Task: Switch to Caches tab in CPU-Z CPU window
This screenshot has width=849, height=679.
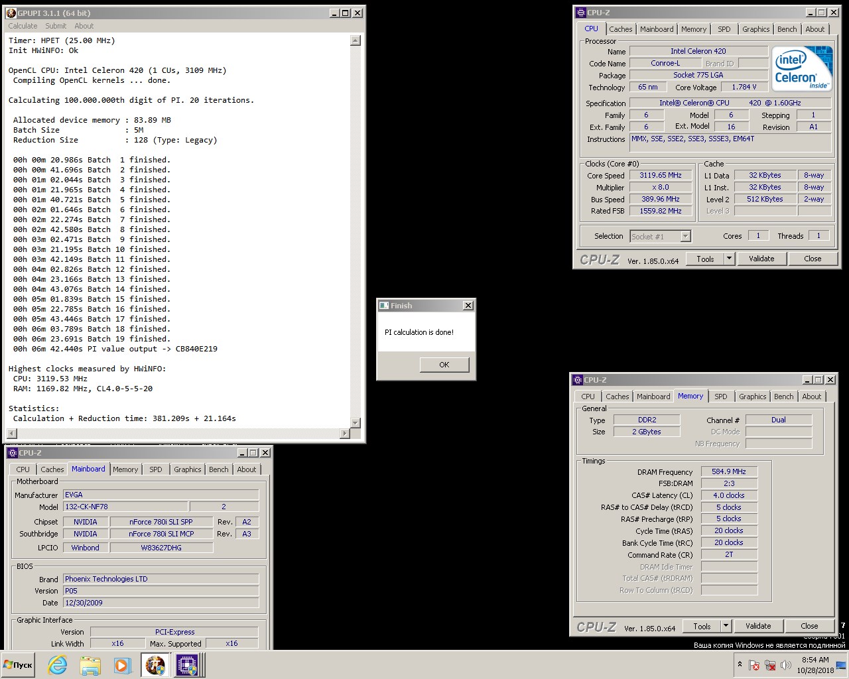Action: (621, 29)
